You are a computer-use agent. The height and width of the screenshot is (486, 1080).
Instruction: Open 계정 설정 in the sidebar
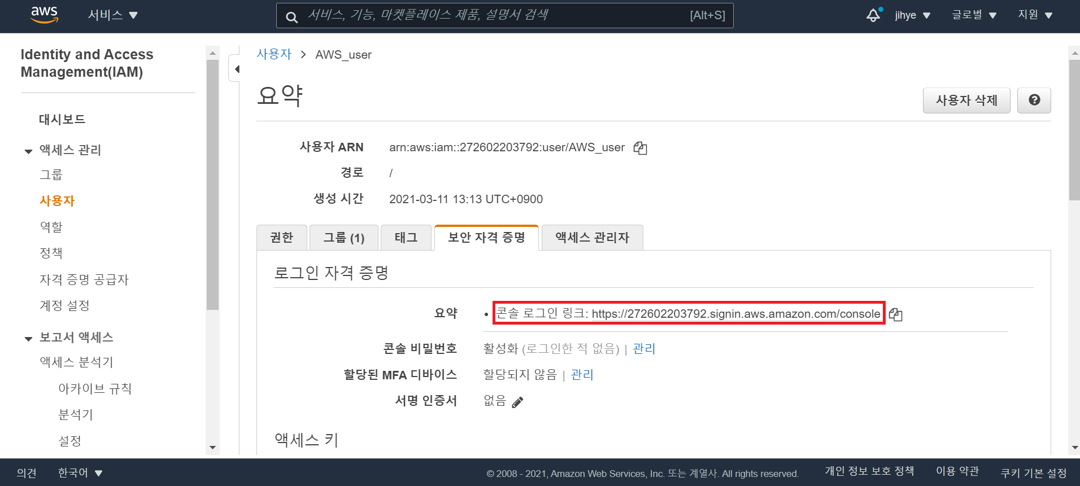[64, 306]
